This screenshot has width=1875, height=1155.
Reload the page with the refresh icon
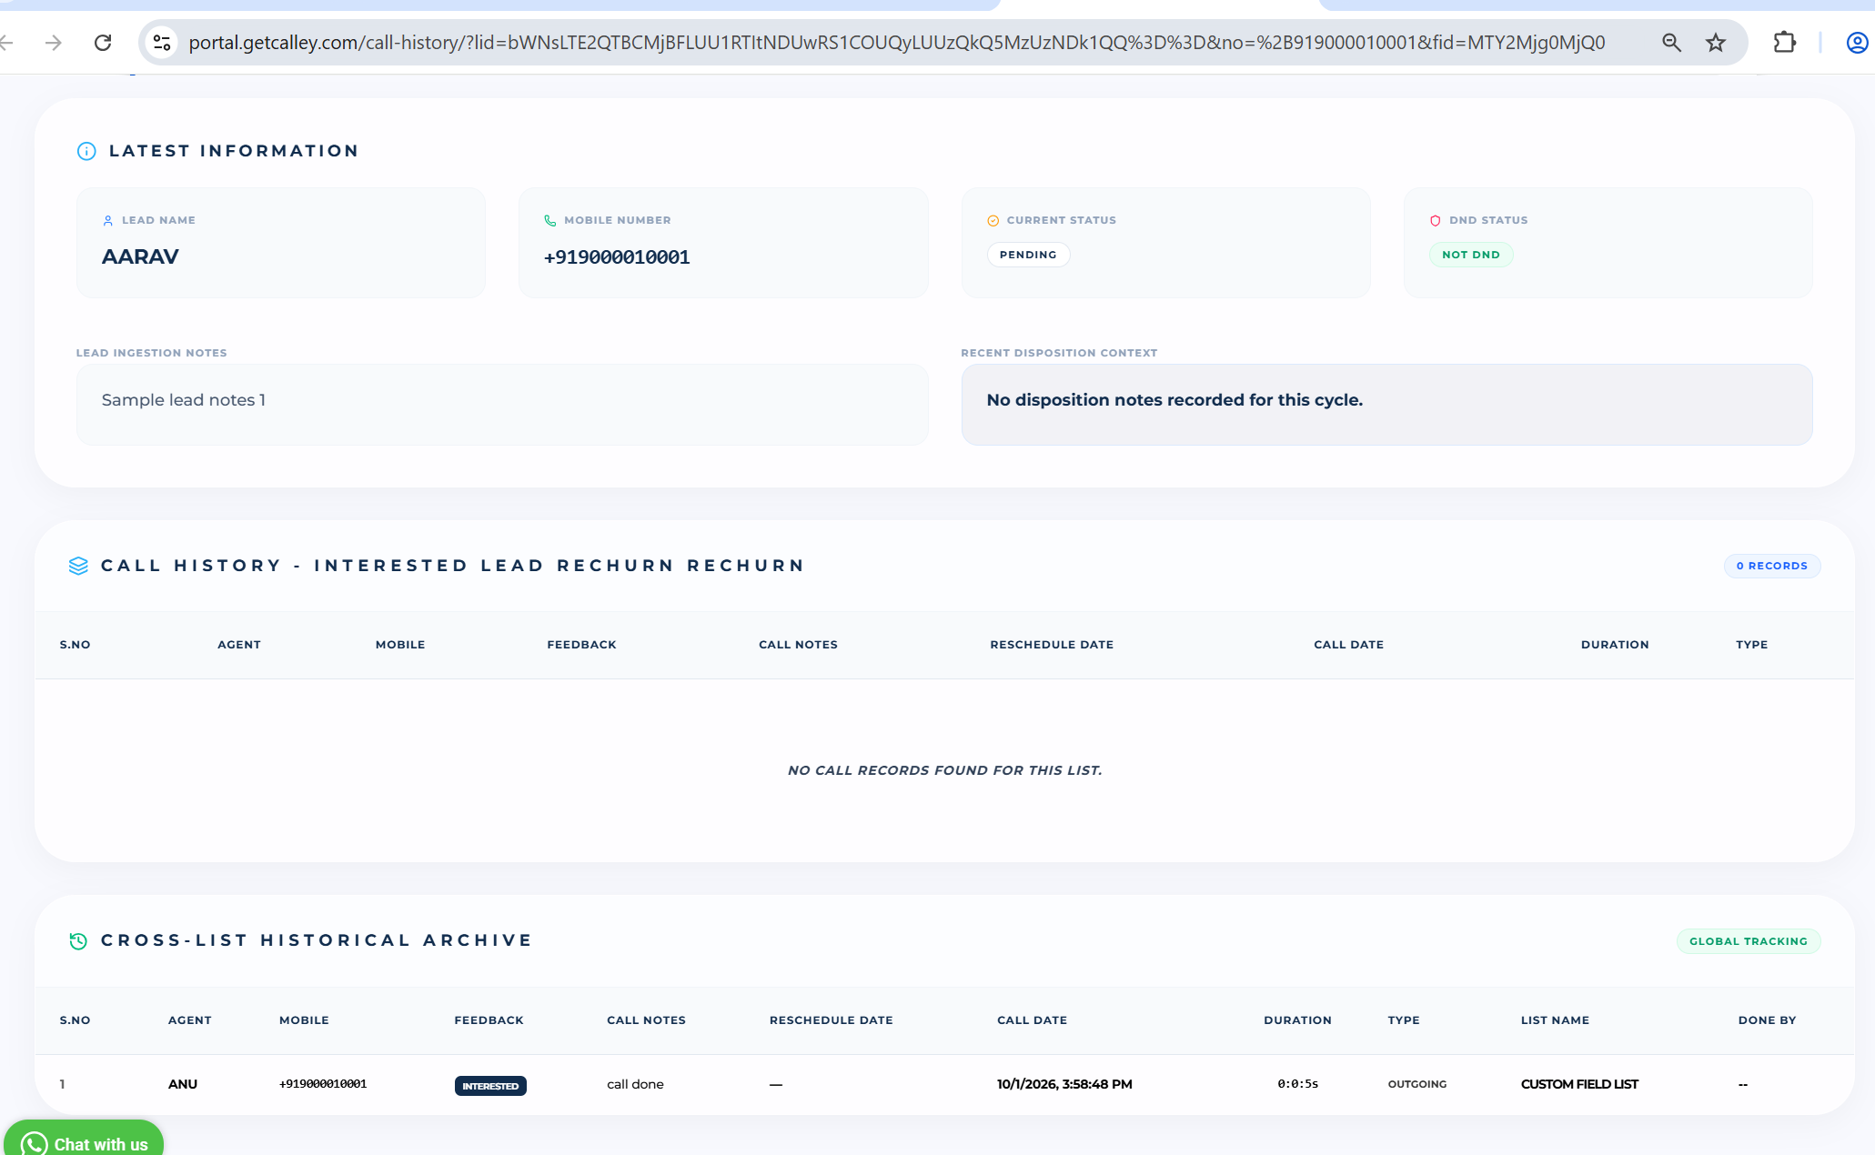tap(104, 43)
